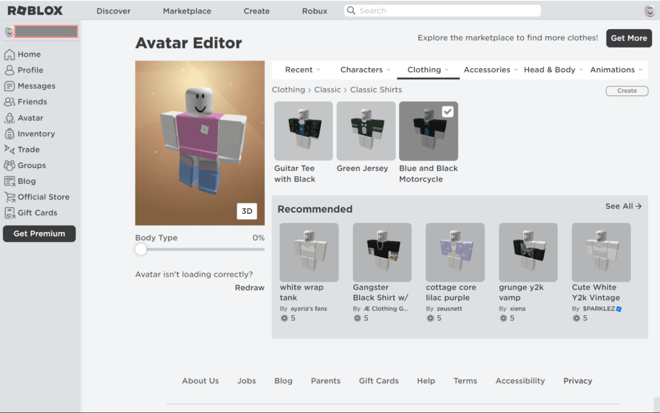Click the verified badge beside $PARKLEZ
This screenshot has width=660, height=413.
(x=619, y=309)
